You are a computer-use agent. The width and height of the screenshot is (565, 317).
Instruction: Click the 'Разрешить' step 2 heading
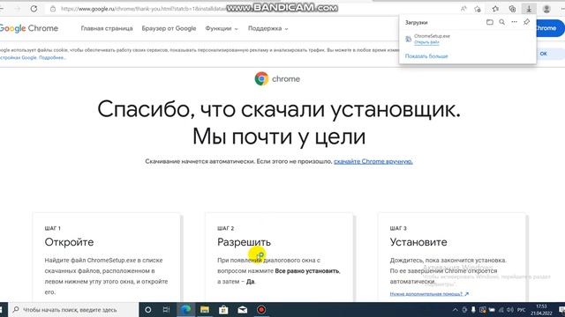click(244, 242)
